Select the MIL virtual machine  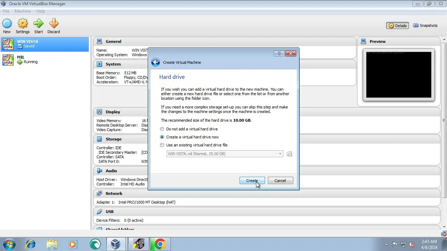click(x=45, y=60)
